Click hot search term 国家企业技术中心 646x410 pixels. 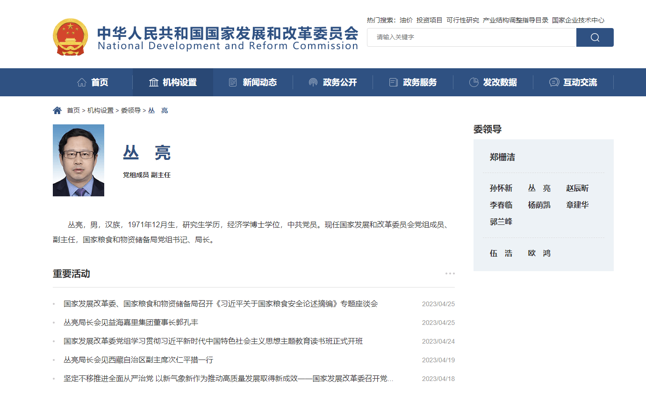click(578, 20)
